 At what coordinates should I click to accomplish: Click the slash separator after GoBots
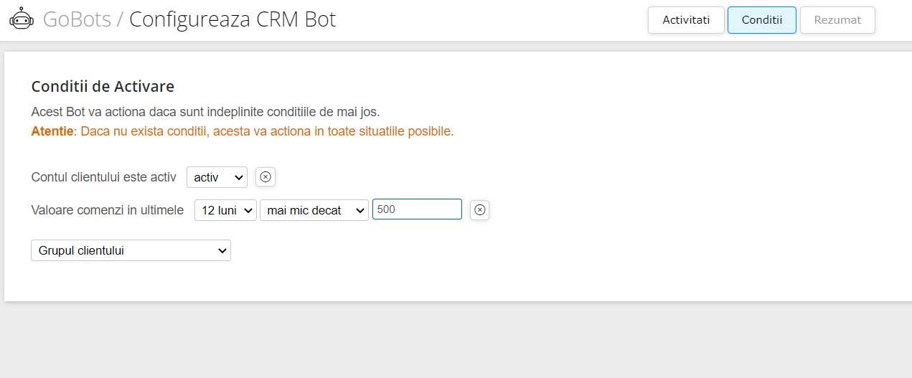click(x=120, y=19)
